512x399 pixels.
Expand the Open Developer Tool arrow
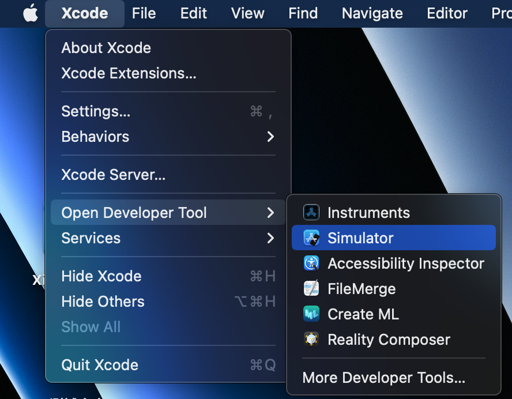270,213
